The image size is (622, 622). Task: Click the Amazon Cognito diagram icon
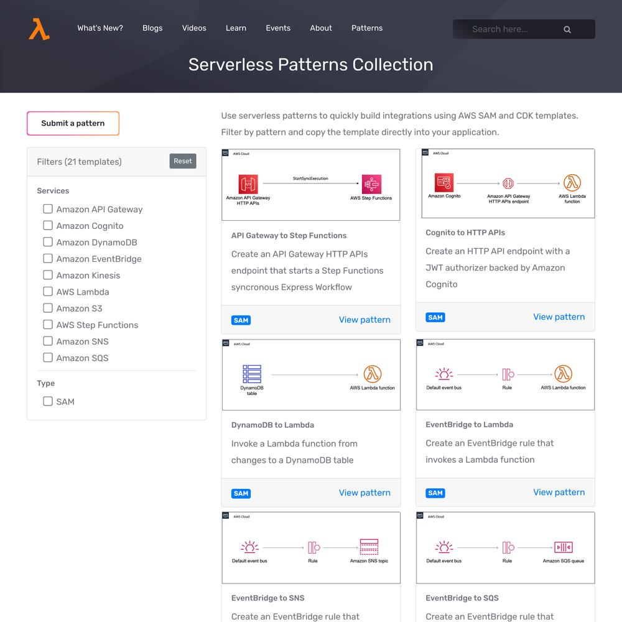(444, 183)
